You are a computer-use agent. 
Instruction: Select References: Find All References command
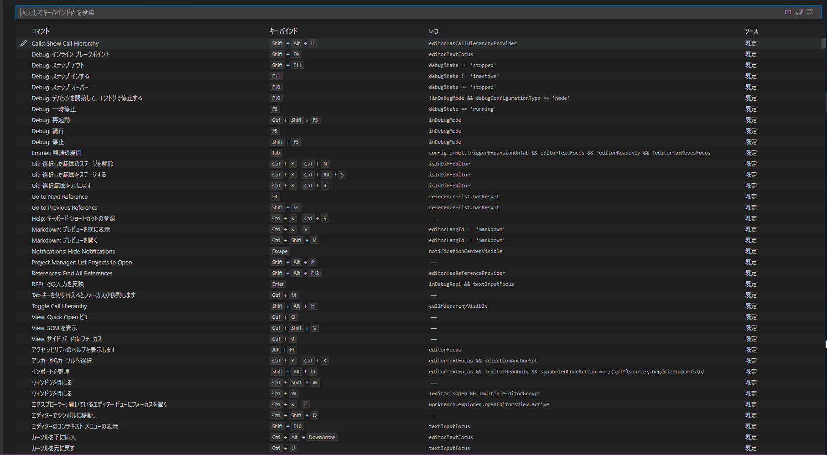point(72,273)
